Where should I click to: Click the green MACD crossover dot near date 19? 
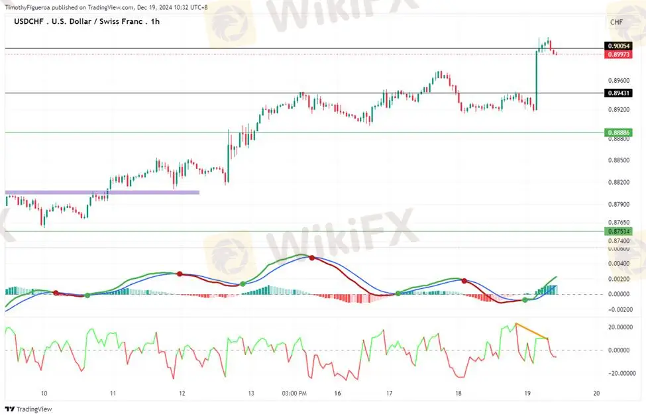click(x=525, y=300)
